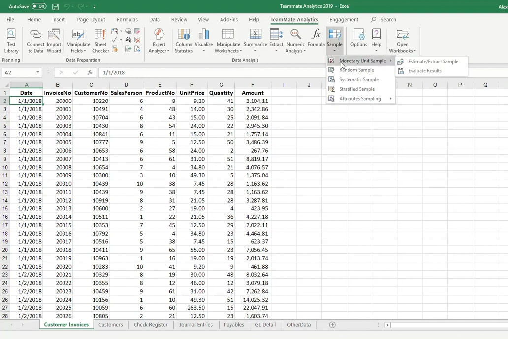
Task: Open the Test Library tool
Action: click(11, 40)
